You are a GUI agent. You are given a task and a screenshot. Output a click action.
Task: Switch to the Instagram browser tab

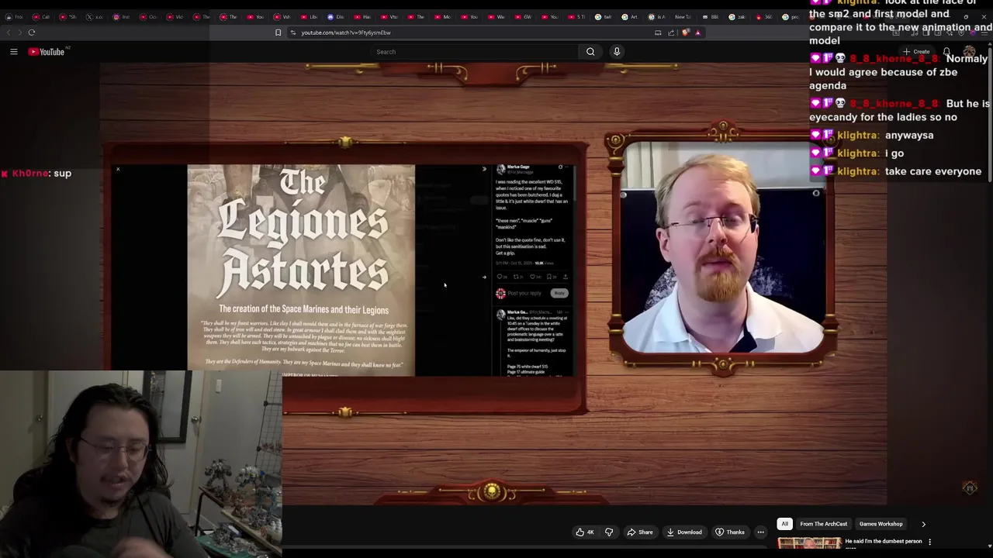click(120, 17)
